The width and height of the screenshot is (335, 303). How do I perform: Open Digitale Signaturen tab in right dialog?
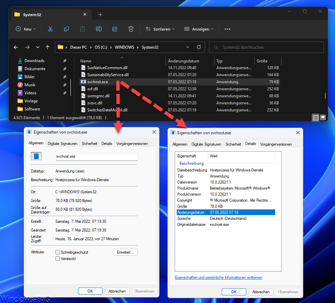click(x=206, y=144)
